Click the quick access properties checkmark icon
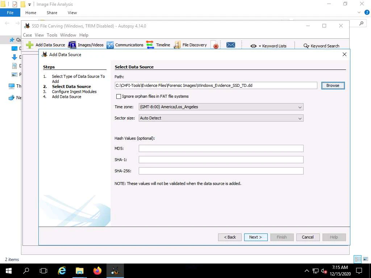Viewport: 371px width, 278px height. [14, 4]
